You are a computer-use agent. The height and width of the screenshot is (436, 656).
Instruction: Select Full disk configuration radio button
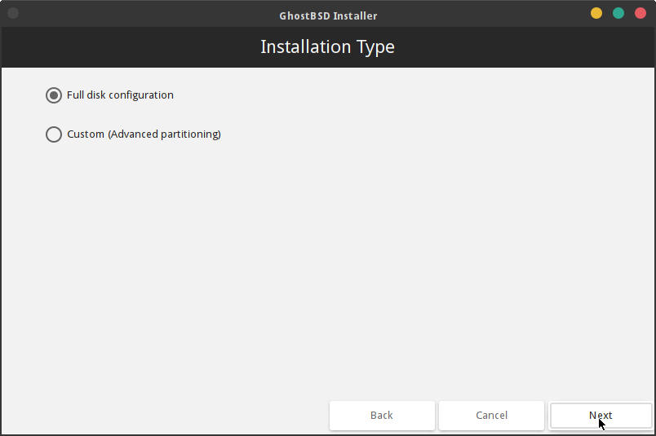(54, 95)
